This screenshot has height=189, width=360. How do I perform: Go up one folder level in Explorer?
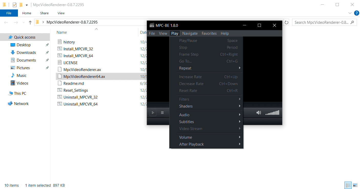(30, 22)
